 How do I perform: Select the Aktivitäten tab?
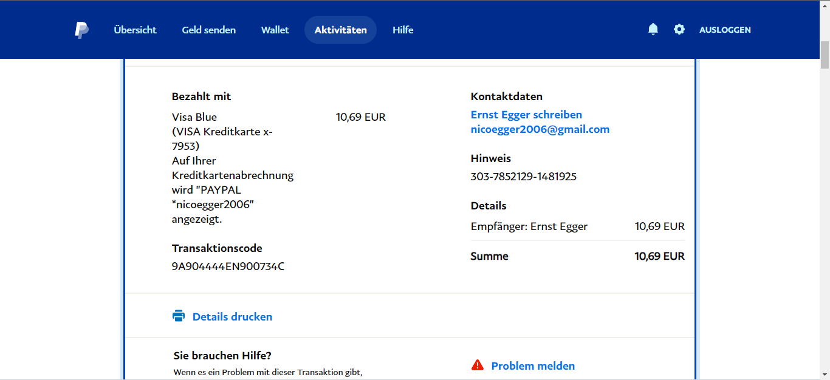340,30
